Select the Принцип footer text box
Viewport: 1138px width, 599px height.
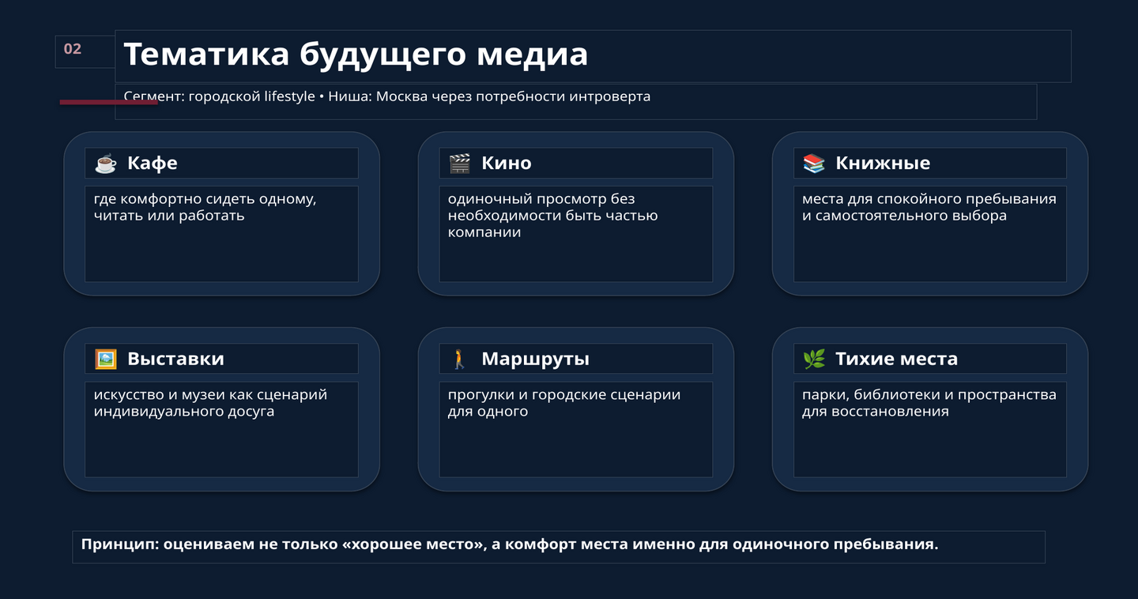(559, 547)
